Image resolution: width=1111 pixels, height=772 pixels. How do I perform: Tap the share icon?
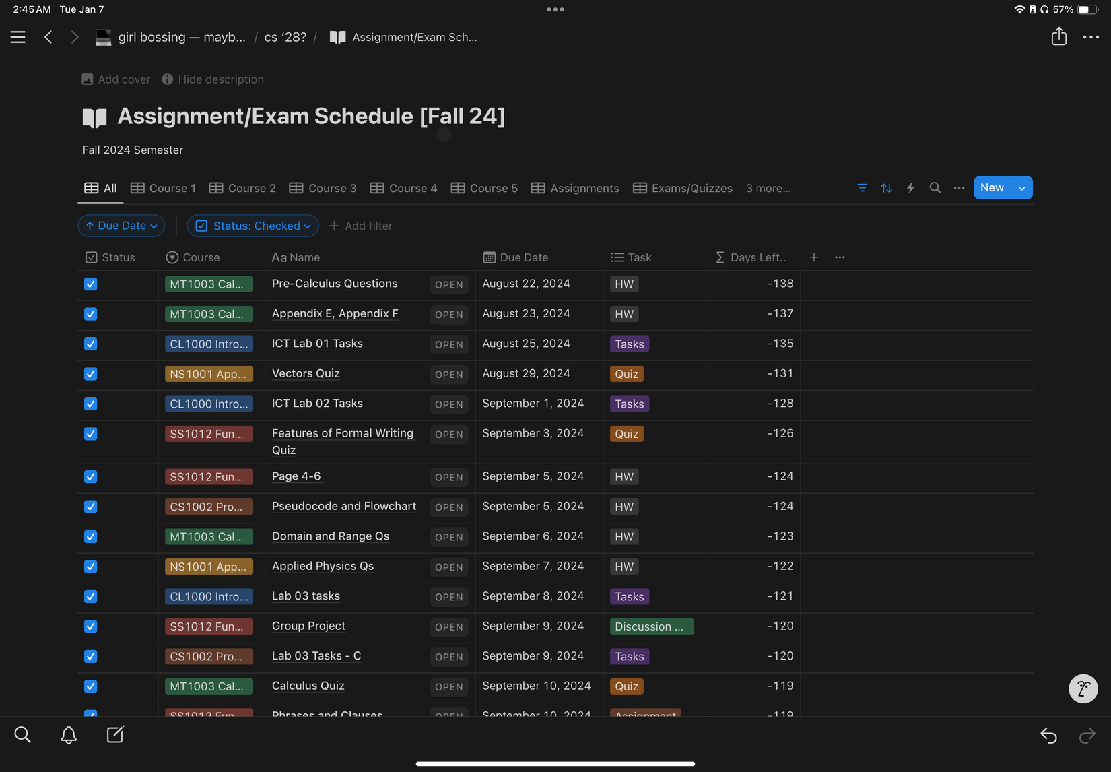(1058, 36)
